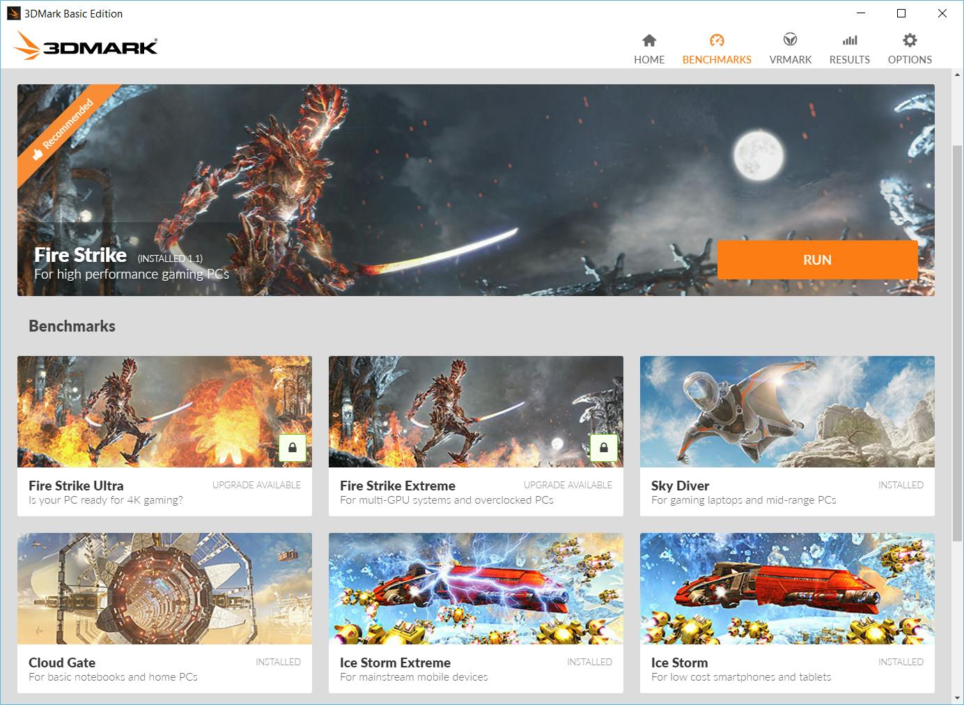Screen dimensions: 964x705
Task: Click the Recommended thumbs-up ribbon
Action: 65,131
